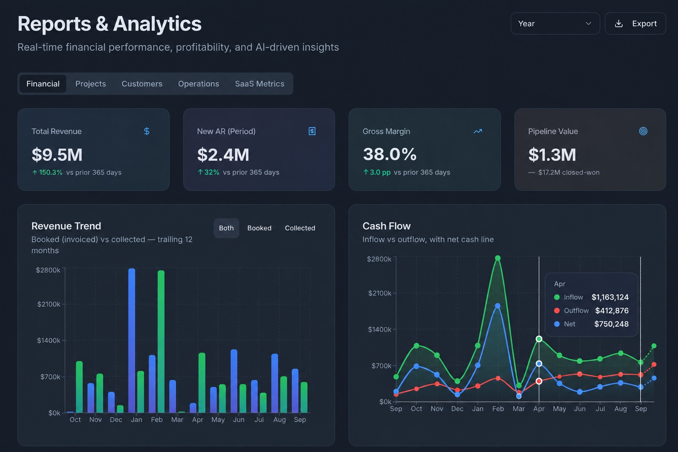Click the Apr inflow data point

(x=539, y=339)
